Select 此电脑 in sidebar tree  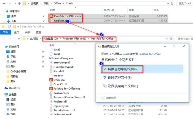[13, 95]
